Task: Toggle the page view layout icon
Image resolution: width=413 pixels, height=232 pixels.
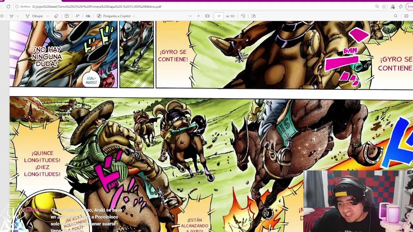Action: coord(254,16)
